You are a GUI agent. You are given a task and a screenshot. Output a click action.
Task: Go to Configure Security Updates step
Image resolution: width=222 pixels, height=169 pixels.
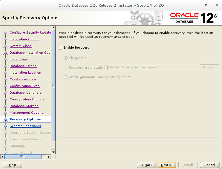[30, 33]
